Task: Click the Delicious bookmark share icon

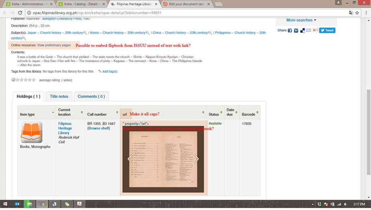Action: click(x=302, y=31)
